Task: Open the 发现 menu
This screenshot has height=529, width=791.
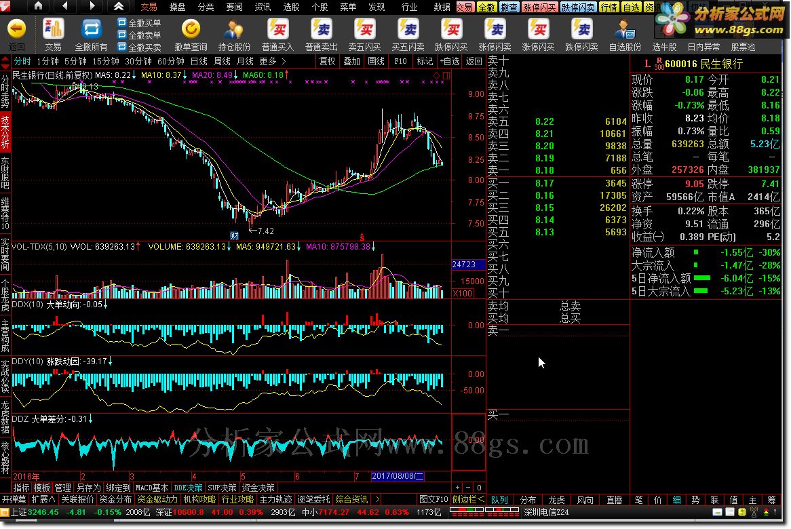Action: (x=377, y=7)
